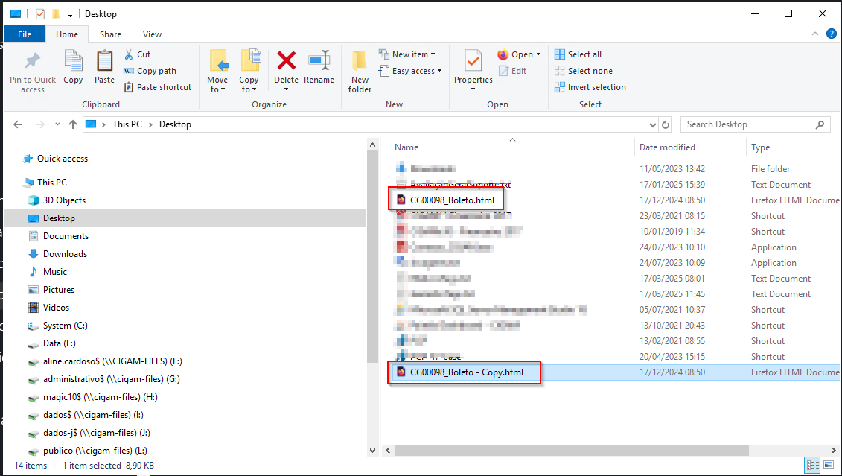Click navigation pane scroll down arrow

373,450
